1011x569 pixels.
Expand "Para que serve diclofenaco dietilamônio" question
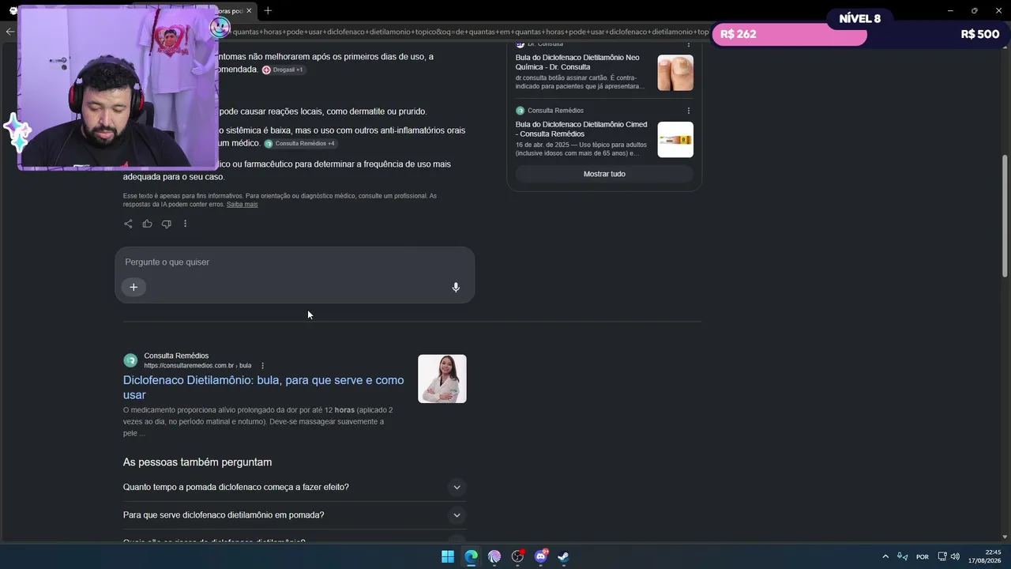pyautogui.click(x=294, y=515)
